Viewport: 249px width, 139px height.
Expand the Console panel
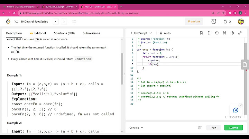tap(136, 128)
